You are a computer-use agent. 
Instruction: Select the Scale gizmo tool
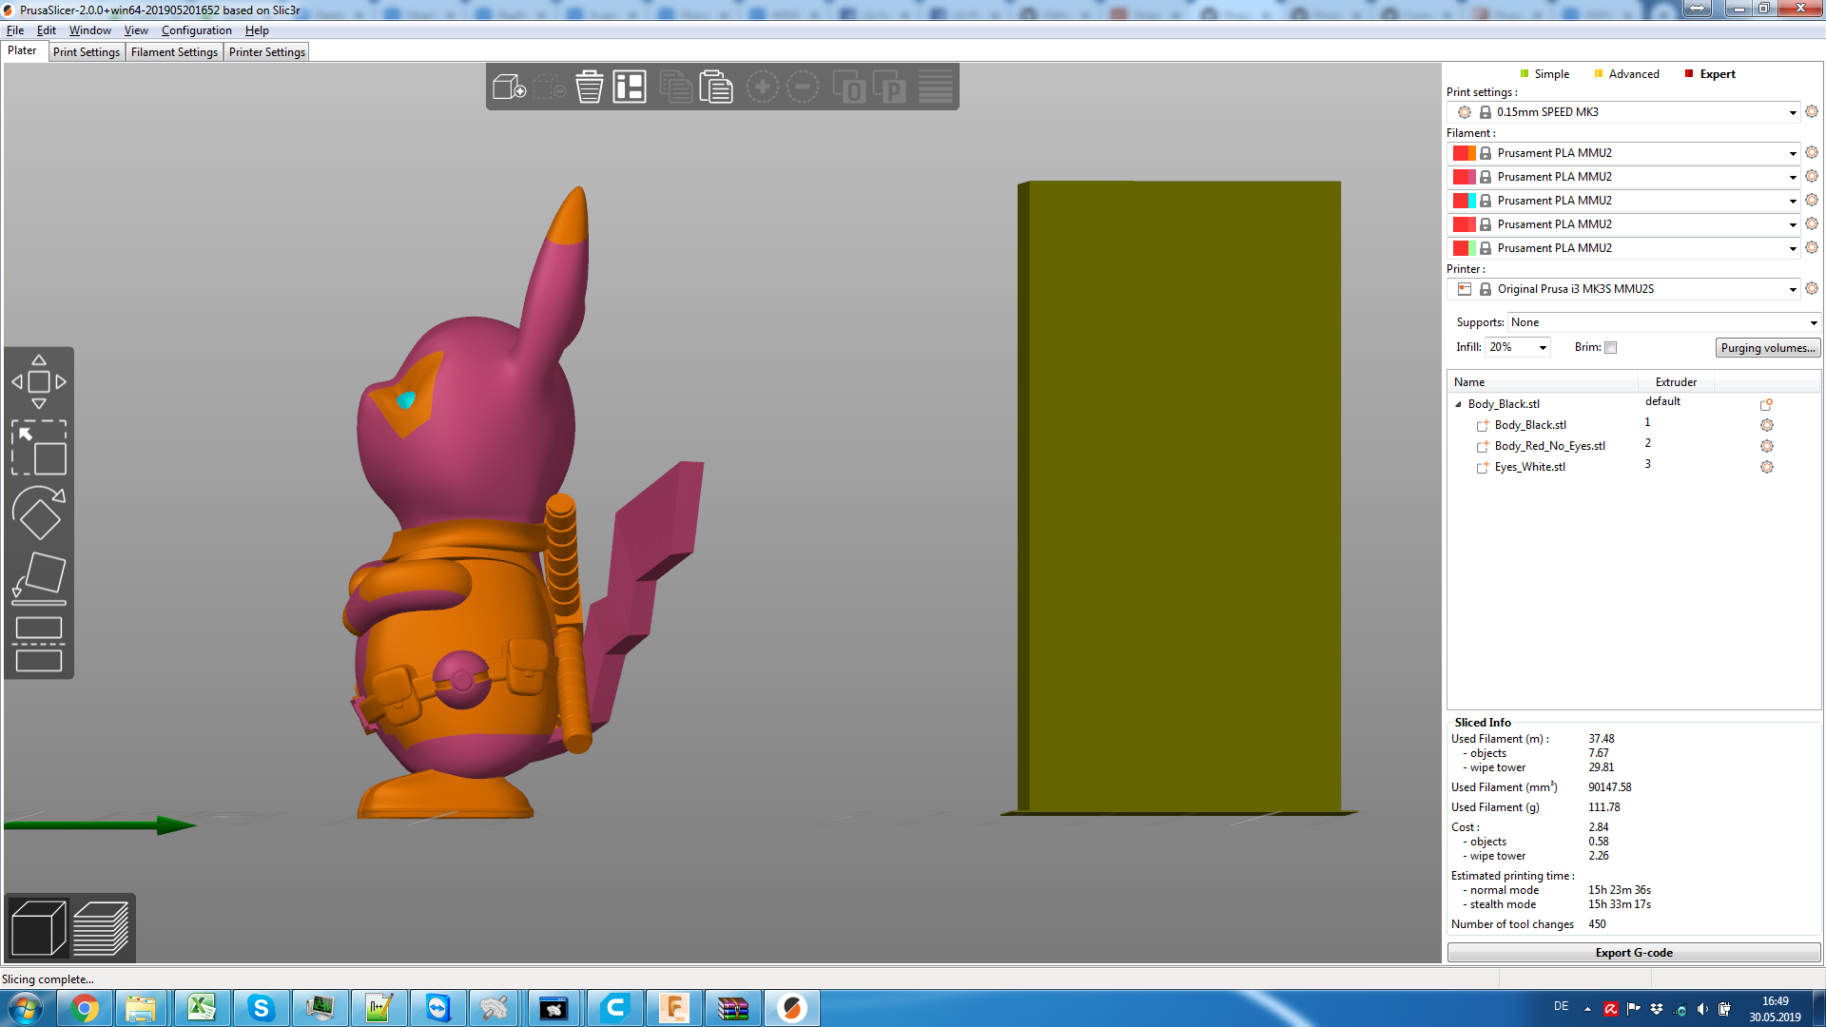pyautogui.click(x=39, y=447)
